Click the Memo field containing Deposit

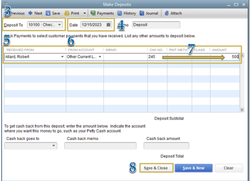pos(156,25)
